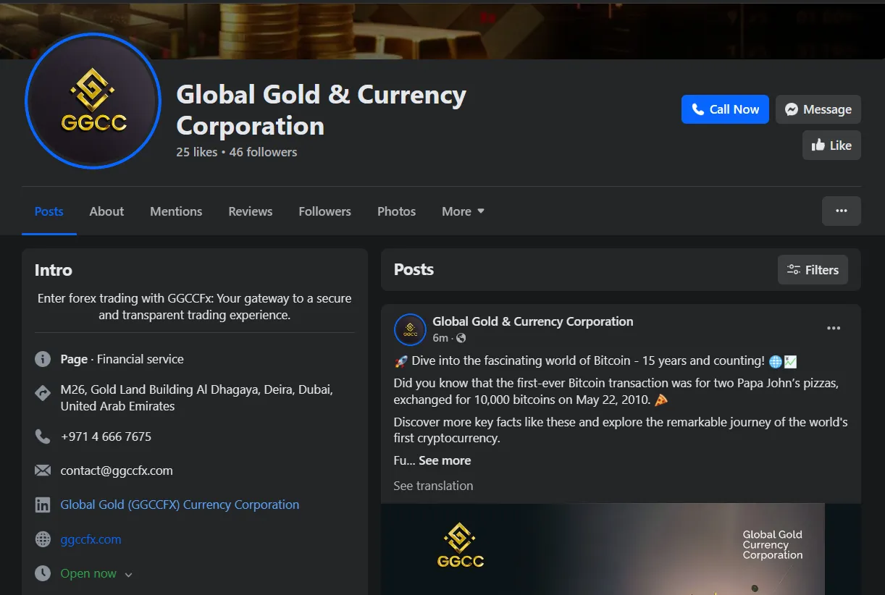
Task: Open the Reviews tab
Action: tap(251, 211)
